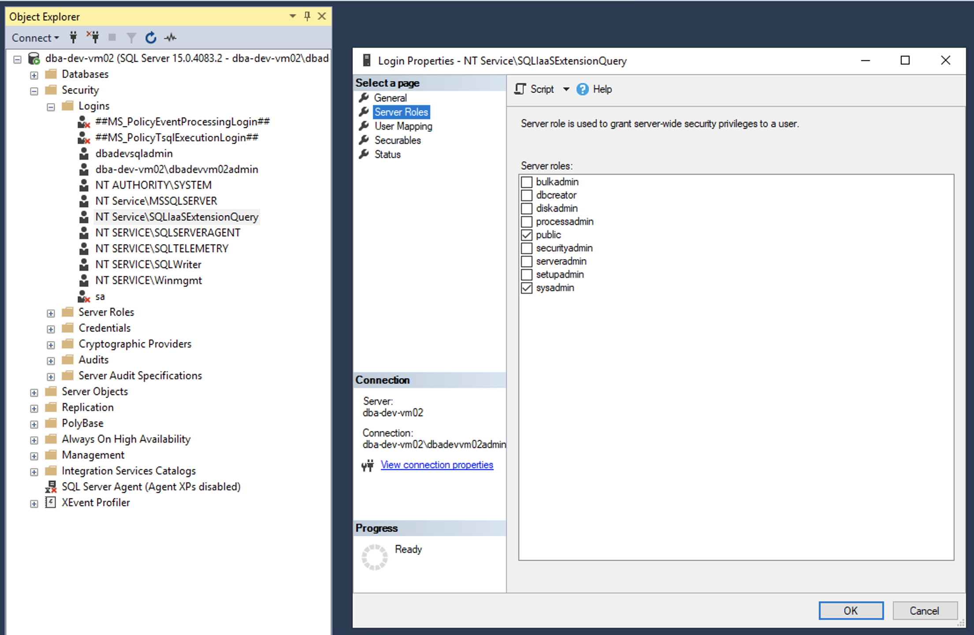This screenshot has width=974, height=635.
Task: Open Activity Monitor icon in Object Explorer toolbar
Action: (x=171, y=37)
